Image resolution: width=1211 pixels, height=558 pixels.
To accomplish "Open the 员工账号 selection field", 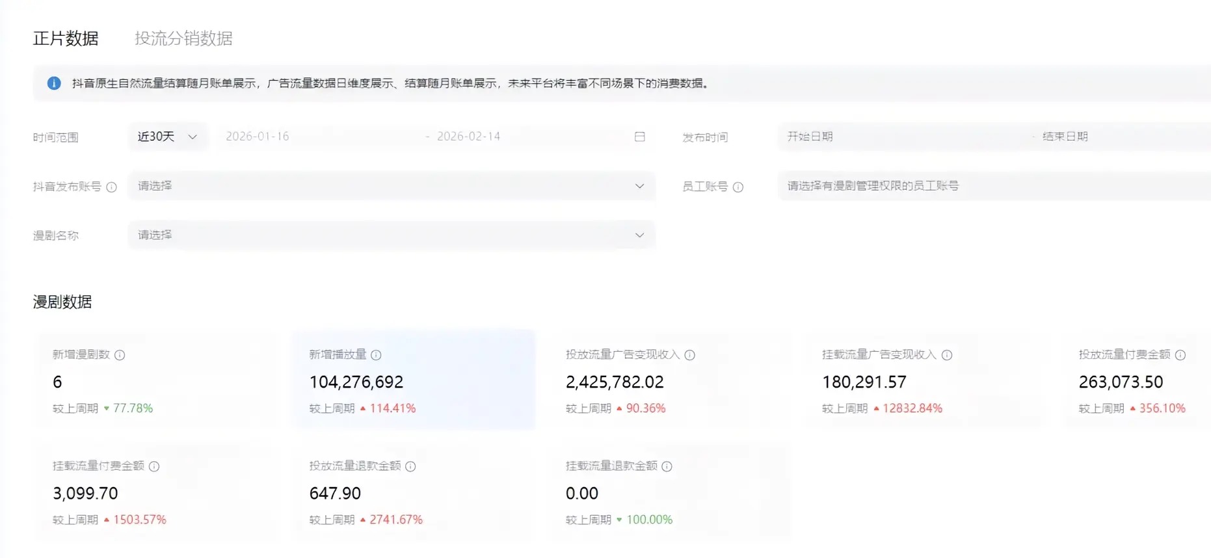I will (994, 186).
